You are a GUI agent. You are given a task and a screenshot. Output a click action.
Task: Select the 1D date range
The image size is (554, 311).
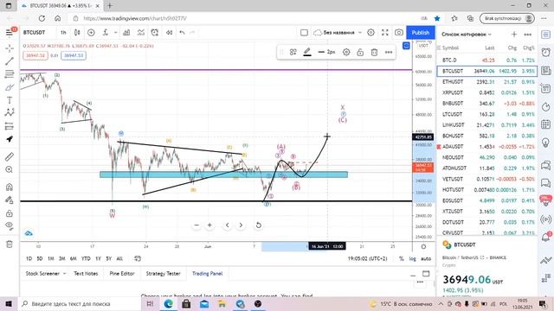point(29,258)
